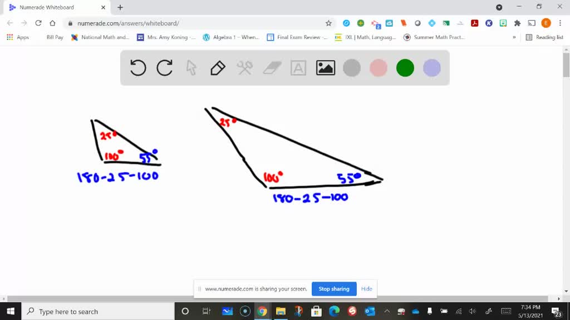Open the image insert tool
570x320 pixels.
tap(325, 68)
